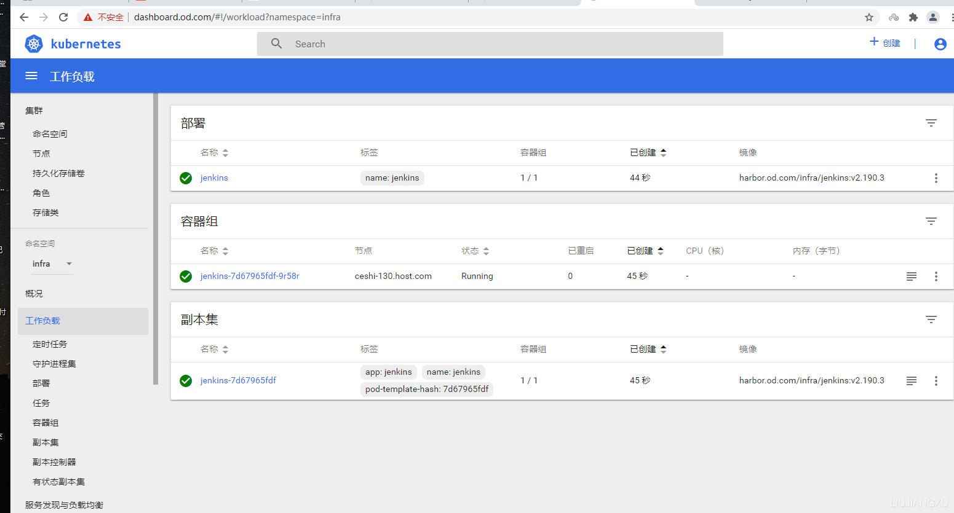The height and width of the screenshot is (513, 954).
Task: Open 副本集 in the sidebar
Action: point(46,442)
